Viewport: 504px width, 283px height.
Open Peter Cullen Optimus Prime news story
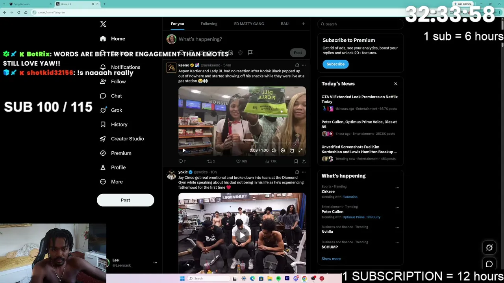[x=360, y=128]
